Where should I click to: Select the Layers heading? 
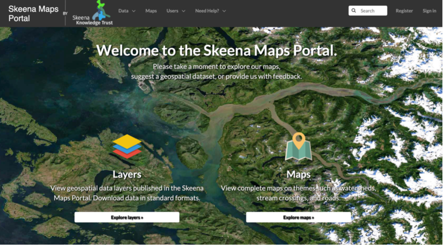pos(127,174)
